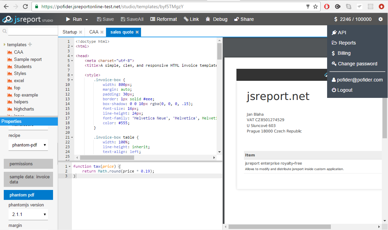The height and width of the screenshot is (230, 388).
Task: Select Change password menu entry
Action: [354, 64]
